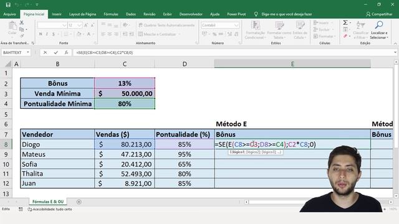Click the decrease decimal icon
The image size is (399, 224).
pyautogui.click(x=236, y=34)
